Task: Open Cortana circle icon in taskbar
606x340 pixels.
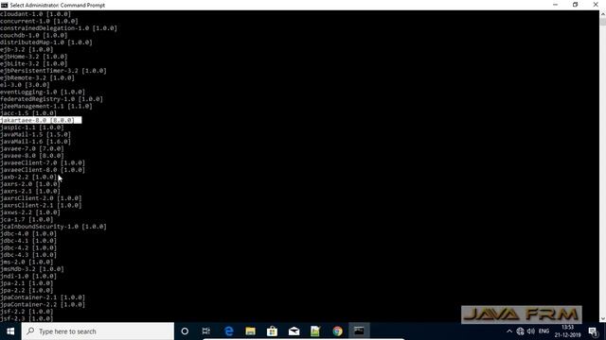Action: [x=185, y=331]
